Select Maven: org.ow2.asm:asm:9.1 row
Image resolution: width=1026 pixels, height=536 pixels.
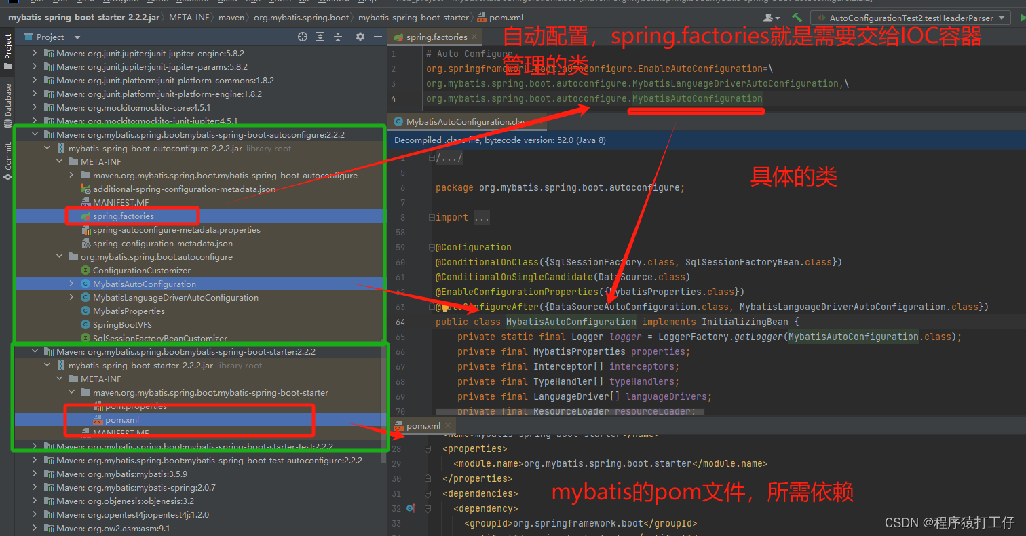point(113,529)
